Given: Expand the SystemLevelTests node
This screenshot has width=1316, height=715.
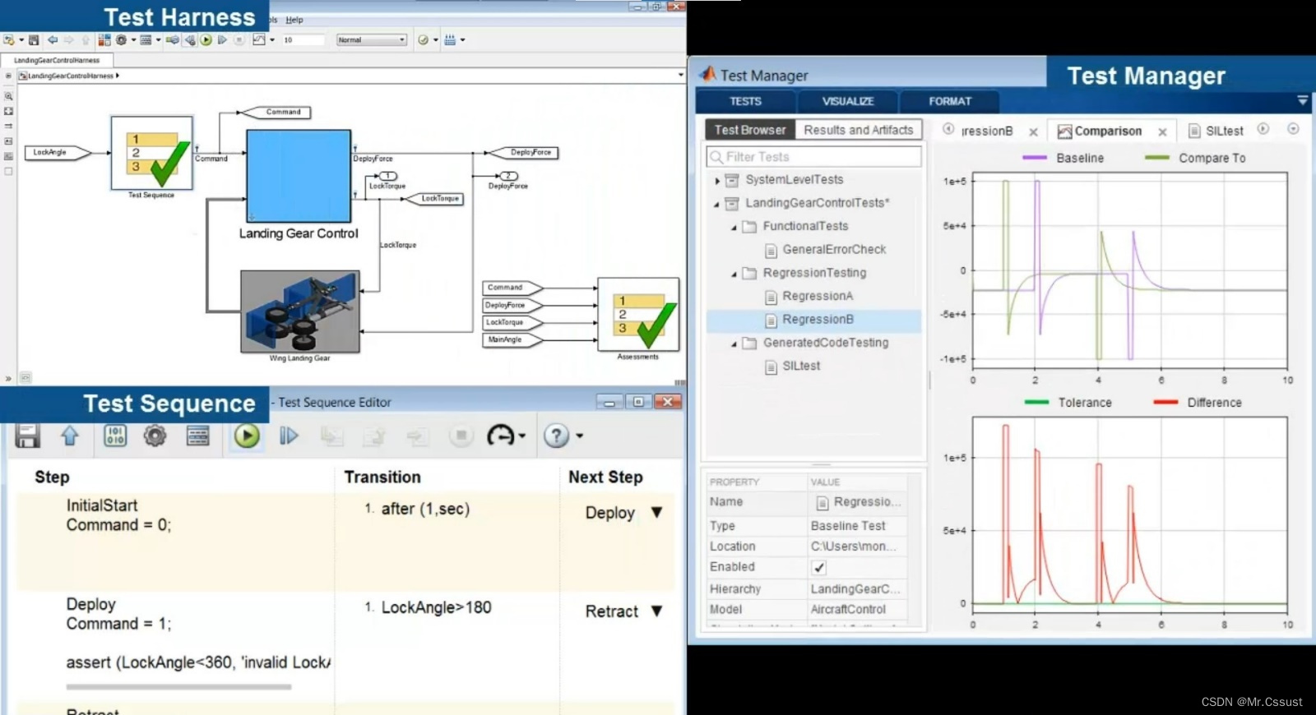Looking at the screenshot, I should click(x=717, y=180).
